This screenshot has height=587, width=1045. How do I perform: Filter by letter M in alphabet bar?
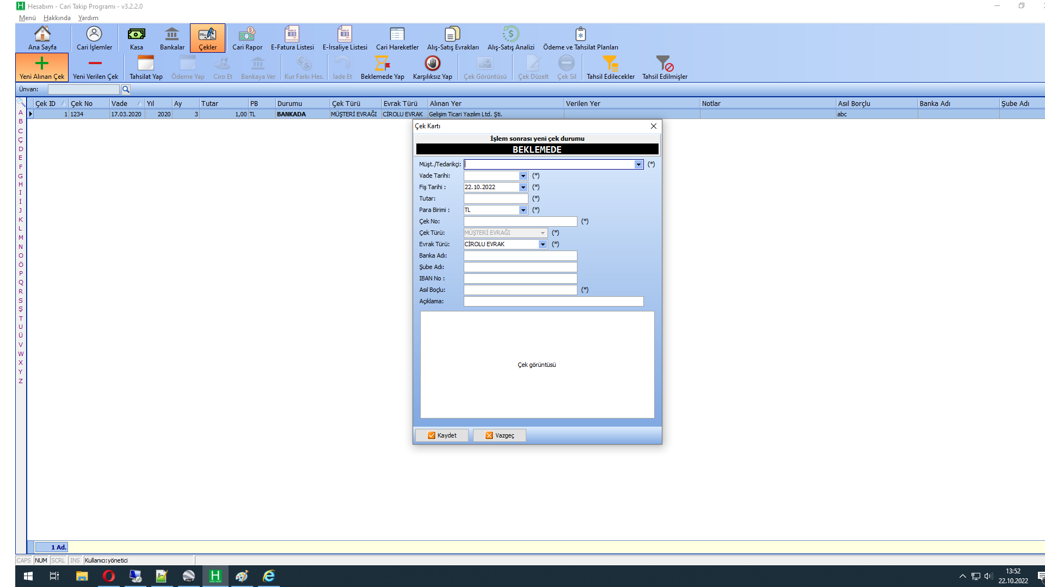coord(21,238)
